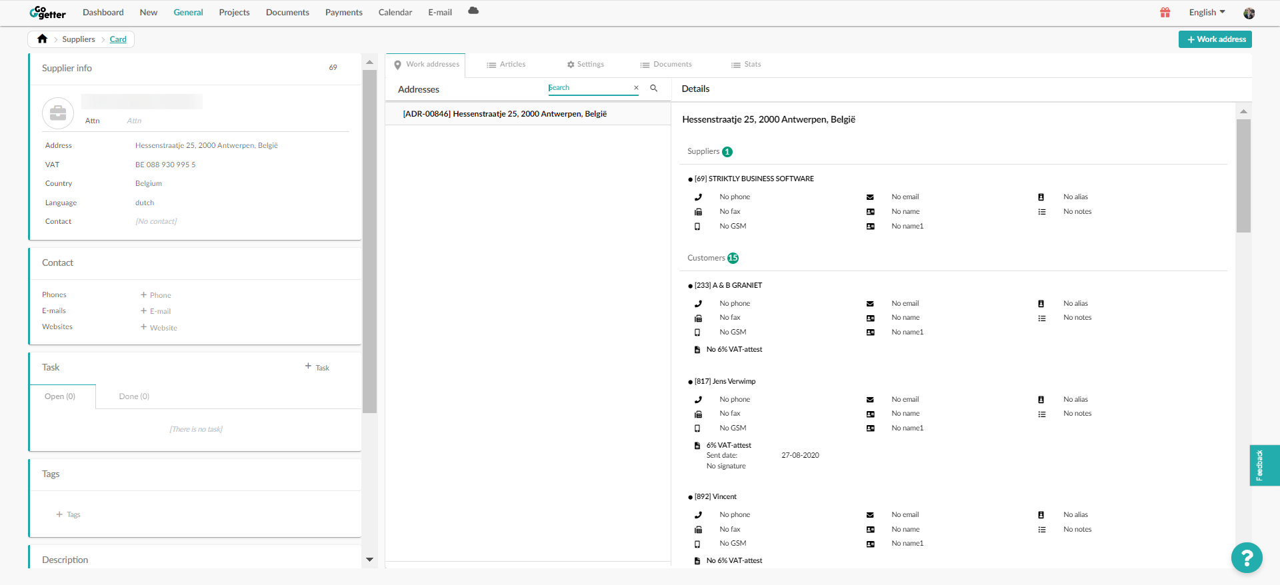Switch to the Stats tab
The width and height of the screenshot is (1280, 585).
click(746, 65)
